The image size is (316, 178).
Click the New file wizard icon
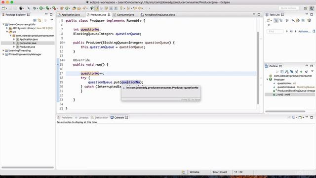click(3, 8)
